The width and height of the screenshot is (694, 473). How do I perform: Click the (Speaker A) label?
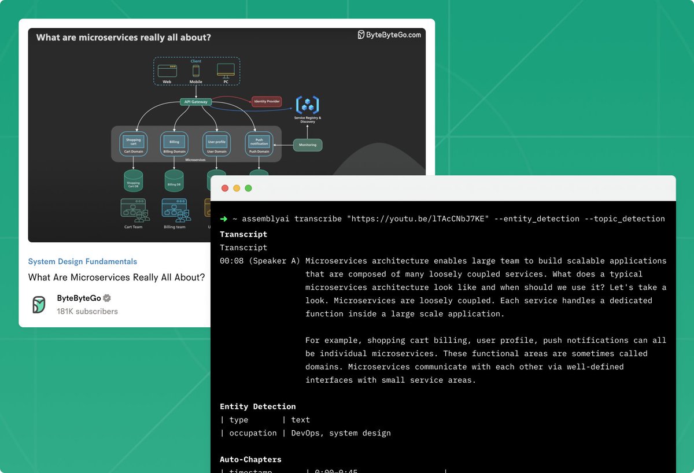click(275, 261)
